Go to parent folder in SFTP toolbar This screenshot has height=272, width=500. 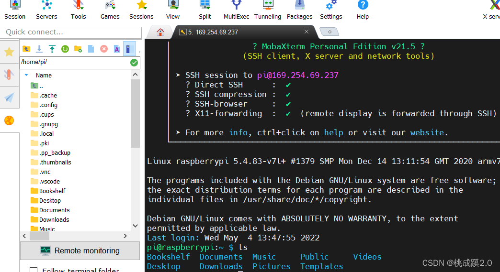coord(26,49)
